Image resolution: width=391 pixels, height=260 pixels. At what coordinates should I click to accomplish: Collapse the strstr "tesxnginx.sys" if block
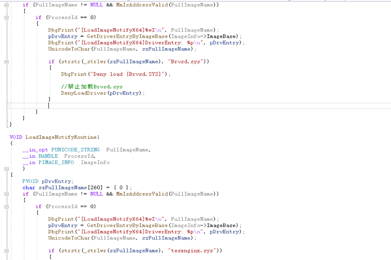pyautogui.click(x=7, y=251)
